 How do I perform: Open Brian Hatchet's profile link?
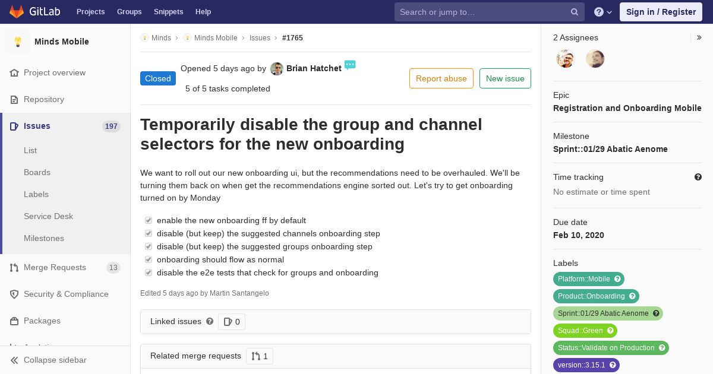point(314,68)
